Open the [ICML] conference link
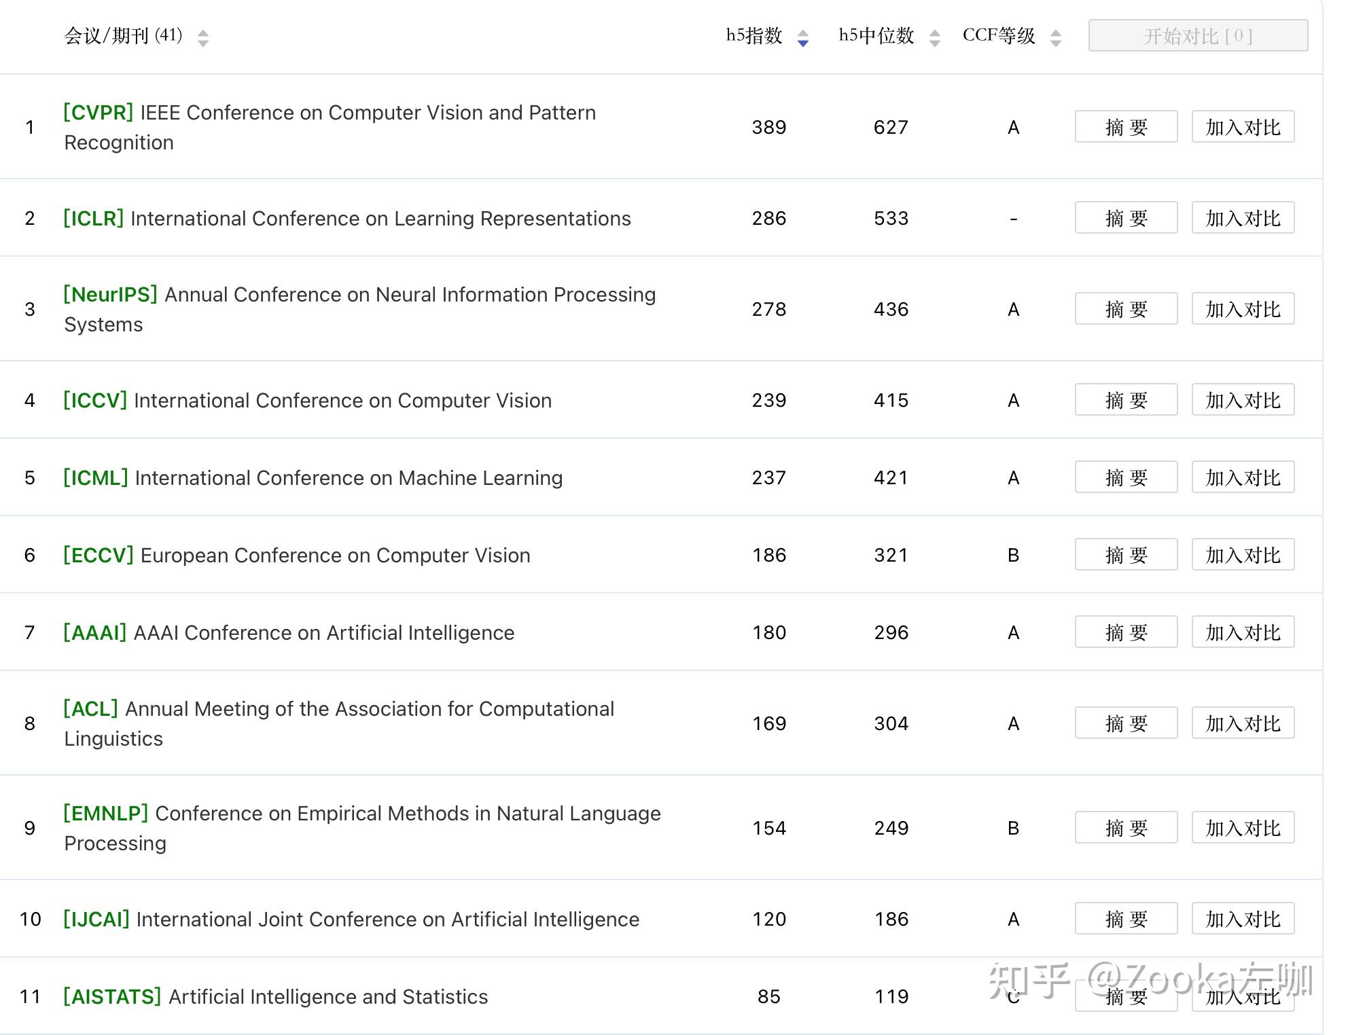 96,478
